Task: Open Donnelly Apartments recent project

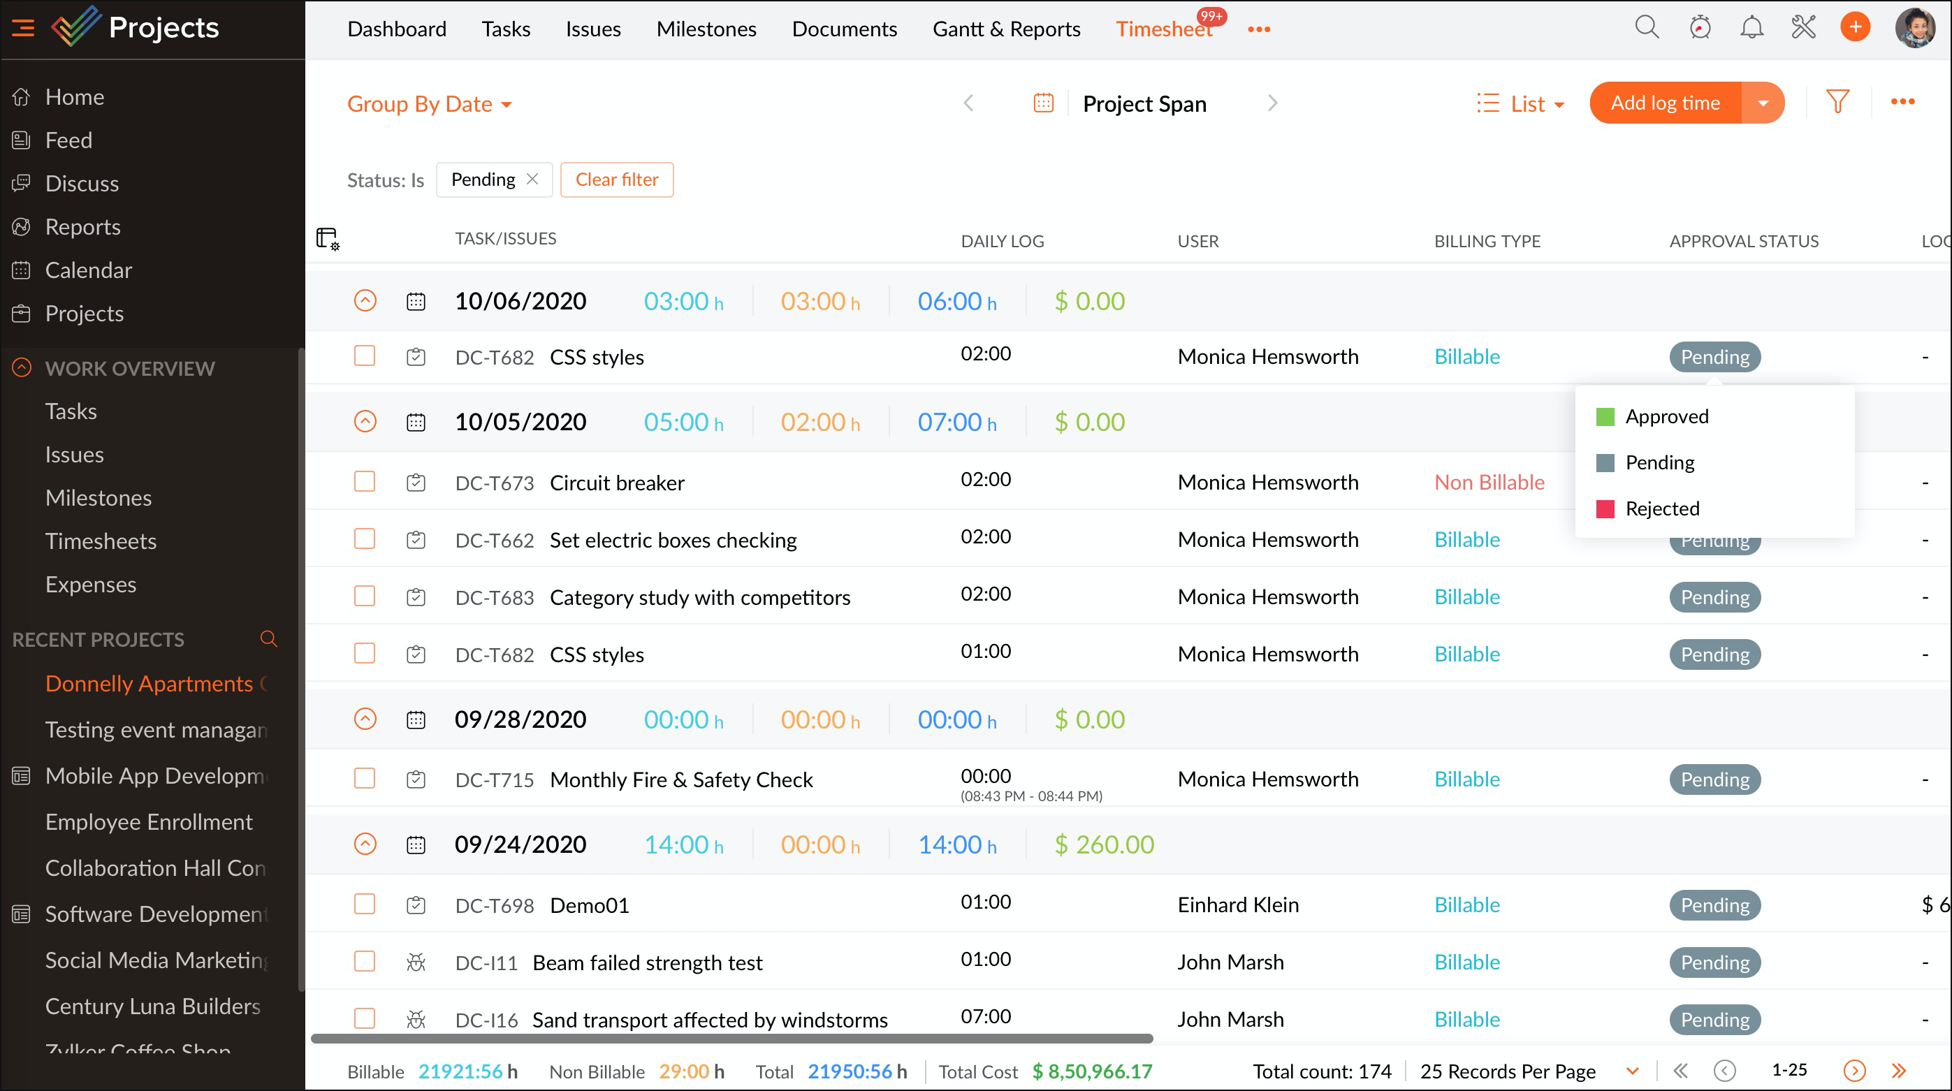Action: tap(150, 683)
